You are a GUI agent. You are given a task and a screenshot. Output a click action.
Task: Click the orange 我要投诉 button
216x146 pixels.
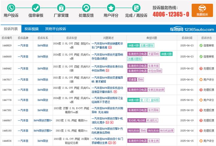point(202,10)
